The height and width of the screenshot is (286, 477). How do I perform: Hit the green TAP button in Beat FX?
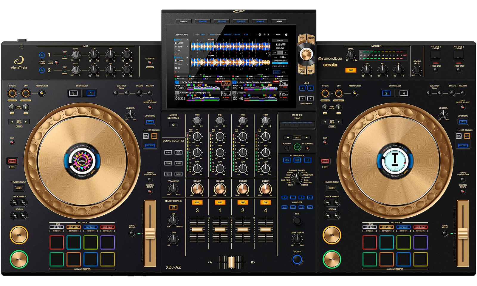pos(297,147)
